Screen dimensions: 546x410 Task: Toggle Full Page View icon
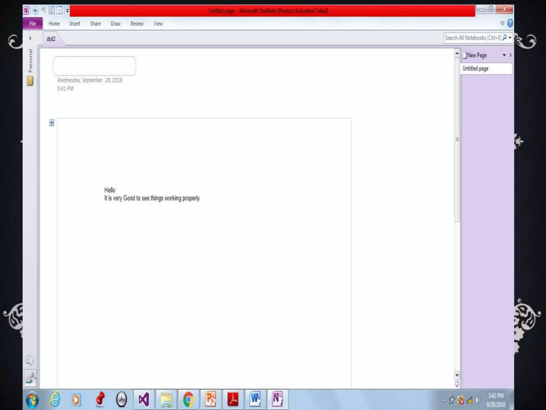coord(59,11)
